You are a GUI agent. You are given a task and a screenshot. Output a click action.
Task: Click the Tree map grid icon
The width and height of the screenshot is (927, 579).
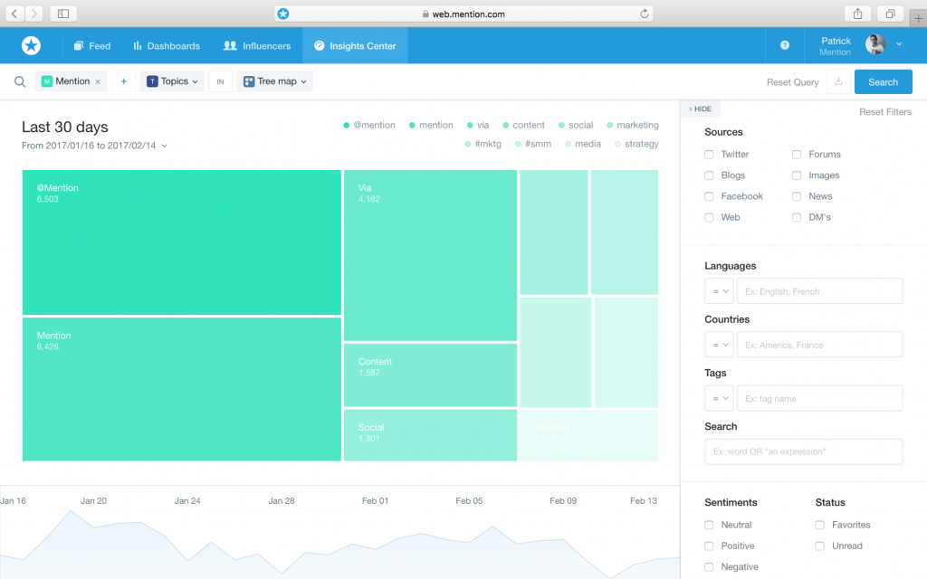249,81
